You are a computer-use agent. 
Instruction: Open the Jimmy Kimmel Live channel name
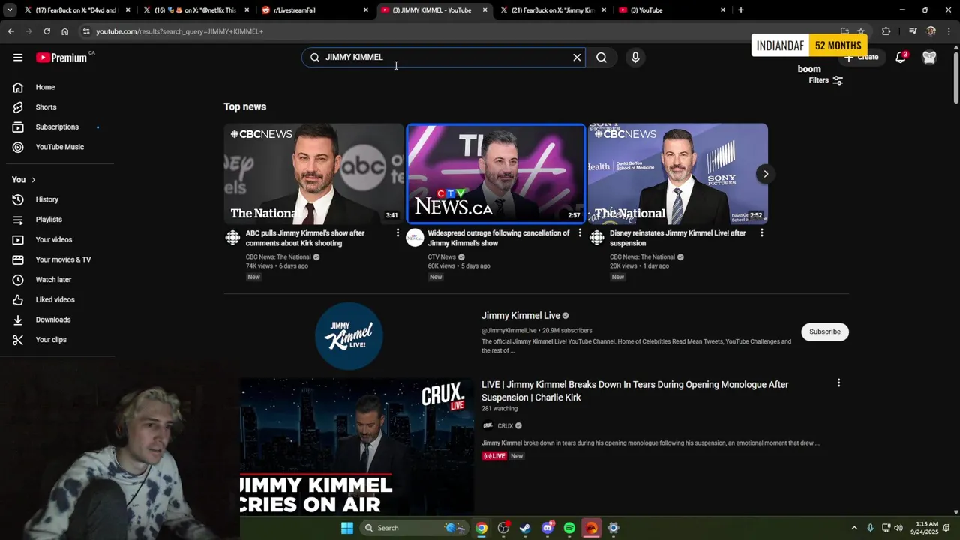click(x=520, y=316)
